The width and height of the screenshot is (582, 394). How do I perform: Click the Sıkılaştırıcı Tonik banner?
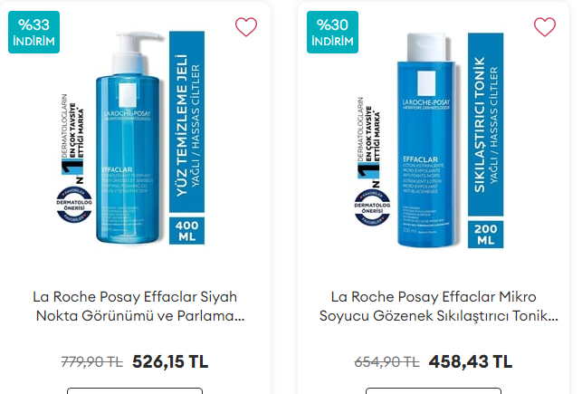coord(485,124)
